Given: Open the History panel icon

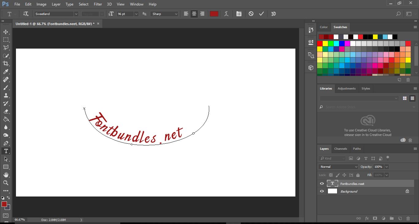Looking at the screenshot, I should [311, 30].
